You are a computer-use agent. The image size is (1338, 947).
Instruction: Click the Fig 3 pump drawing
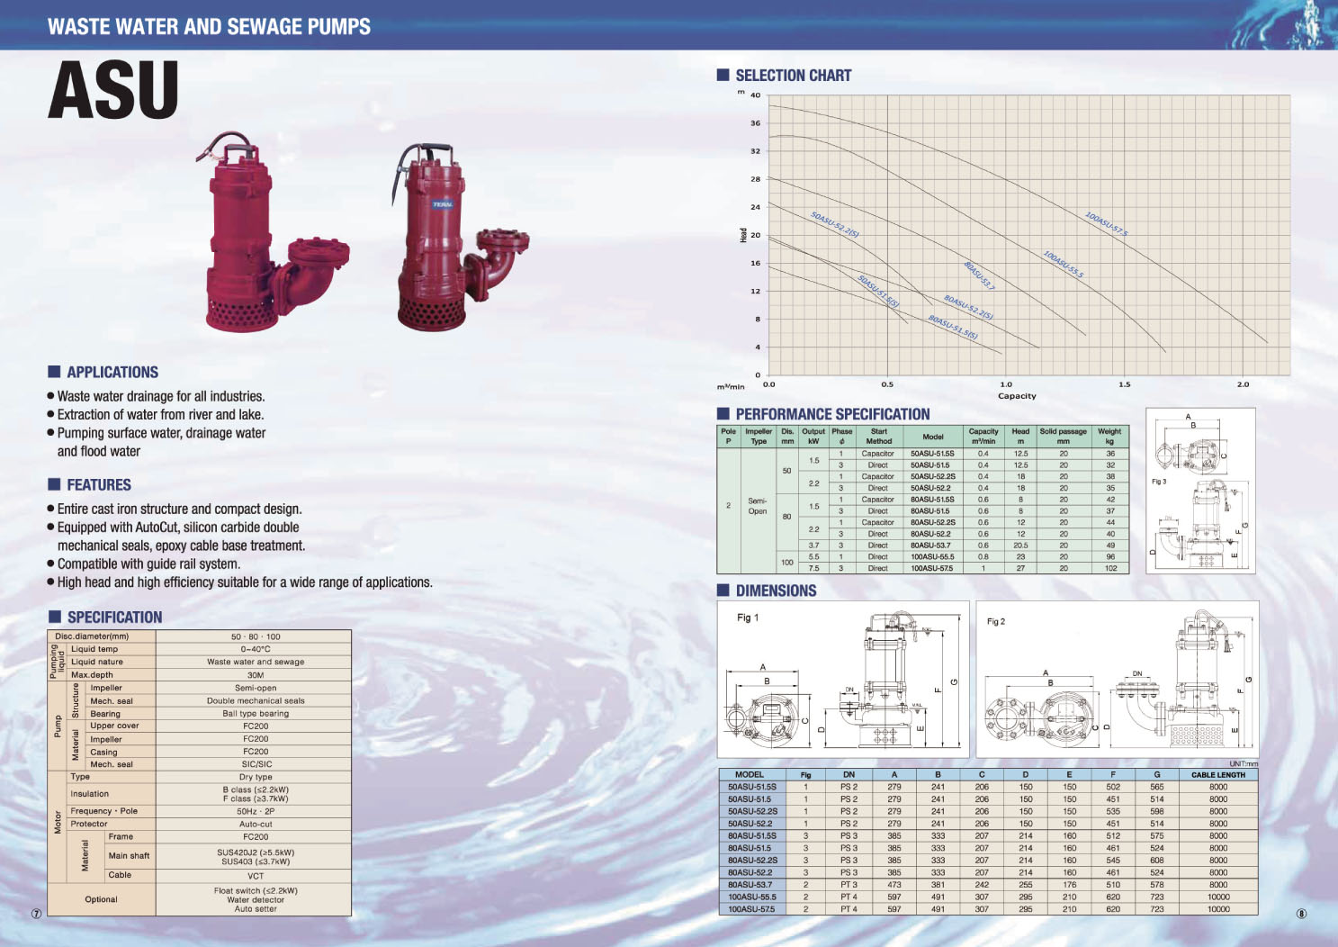tap(1200, 491)
